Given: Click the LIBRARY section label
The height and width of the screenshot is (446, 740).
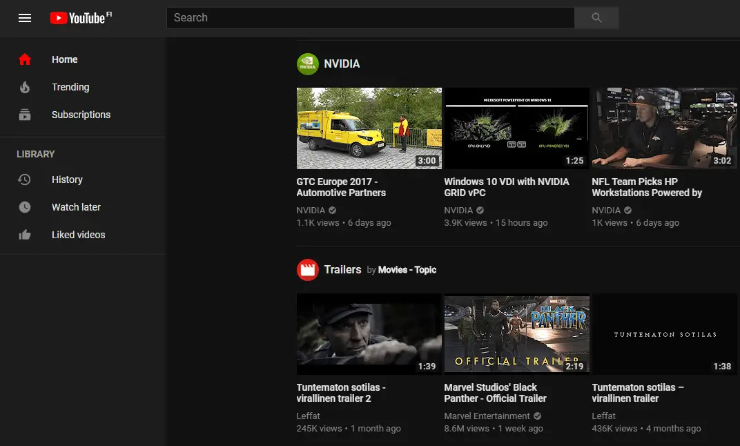Looking at the screenshot, I should (x=35, y=155).
